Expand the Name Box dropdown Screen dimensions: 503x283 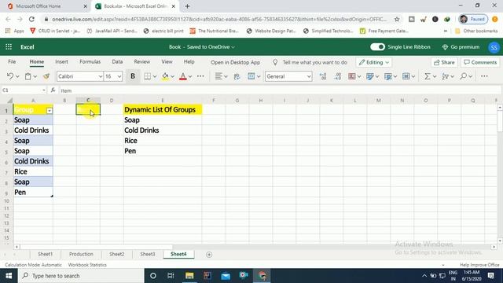(x=44, y=90)
